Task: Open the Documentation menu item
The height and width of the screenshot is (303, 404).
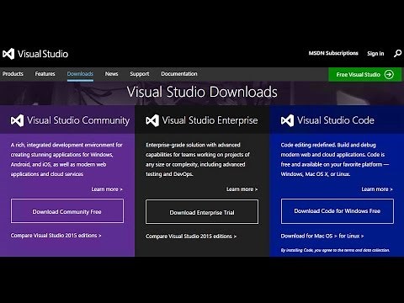Action: (179, 74)
